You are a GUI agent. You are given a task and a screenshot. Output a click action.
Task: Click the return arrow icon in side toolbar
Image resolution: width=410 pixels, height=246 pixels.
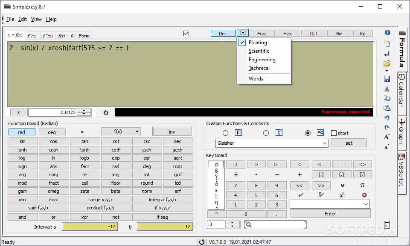pos(387,54)
